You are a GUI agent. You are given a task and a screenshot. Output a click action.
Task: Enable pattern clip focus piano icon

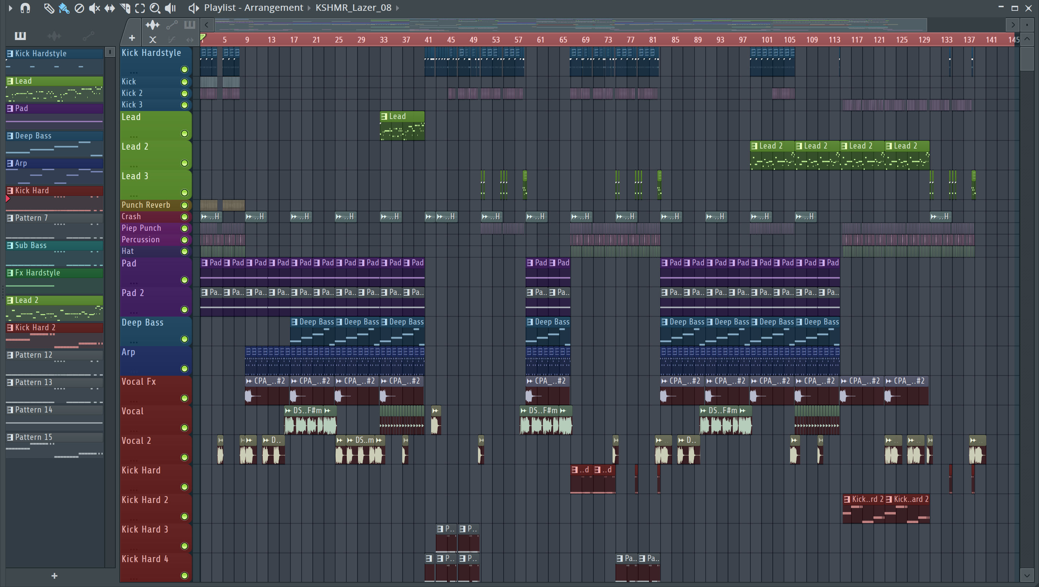[x=189, y=25]
